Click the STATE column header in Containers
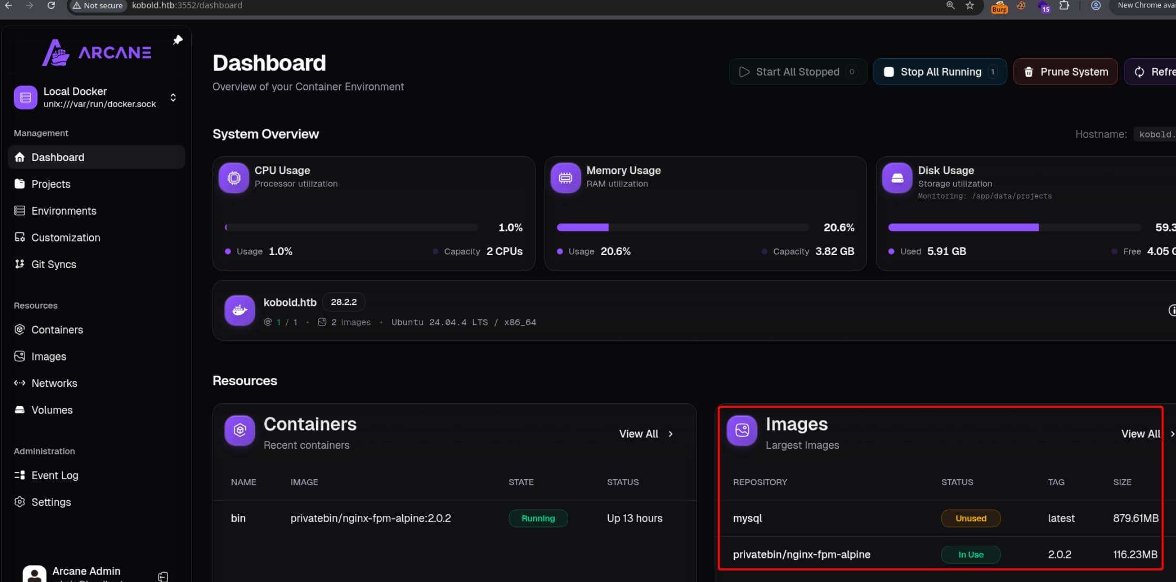The width and height of the screenshot is (1176, 582). coord(521,482)
